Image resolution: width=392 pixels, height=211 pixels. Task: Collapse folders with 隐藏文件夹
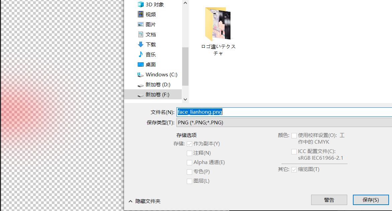click(x=144, y=201)
